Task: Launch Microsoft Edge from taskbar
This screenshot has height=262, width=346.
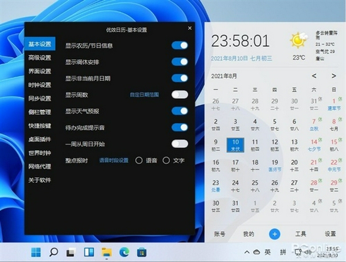Action: coord(124,253)
